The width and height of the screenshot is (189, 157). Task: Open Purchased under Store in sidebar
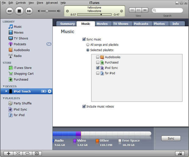[x=21, y=79]
